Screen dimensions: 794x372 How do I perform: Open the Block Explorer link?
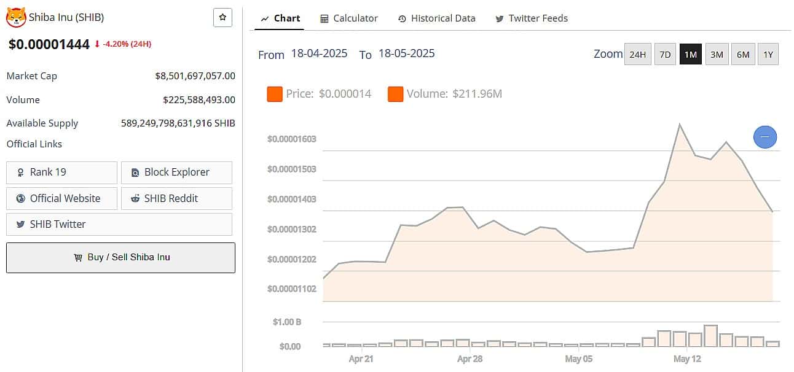point(176,172)
